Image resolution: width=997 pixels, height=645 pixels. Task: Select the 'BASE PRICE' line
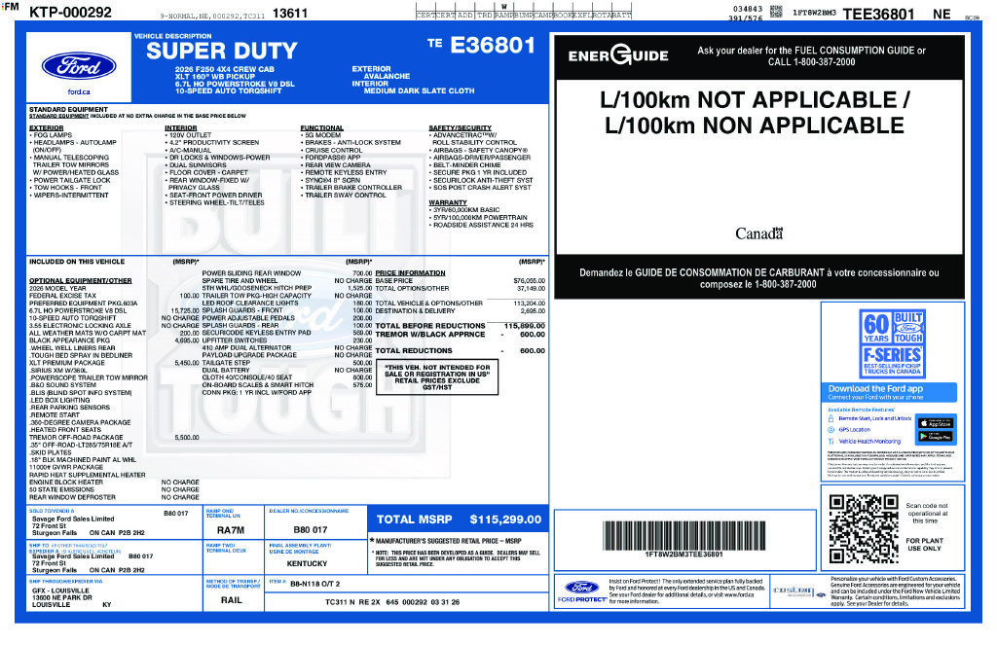coord(461,281)
